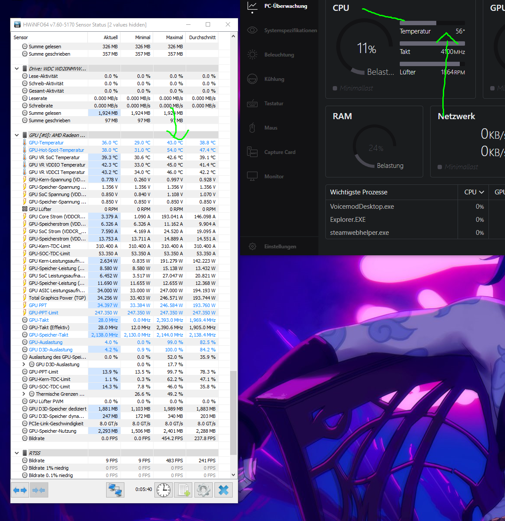Click the Capture Card icon
The image size is (505, 521).
coord(252,152)
